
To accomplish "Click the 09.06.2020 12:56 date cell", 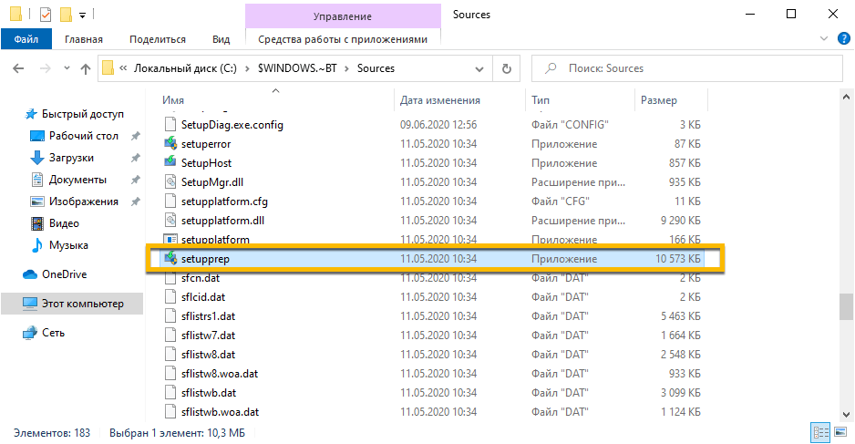I will (x=438, y=124).
